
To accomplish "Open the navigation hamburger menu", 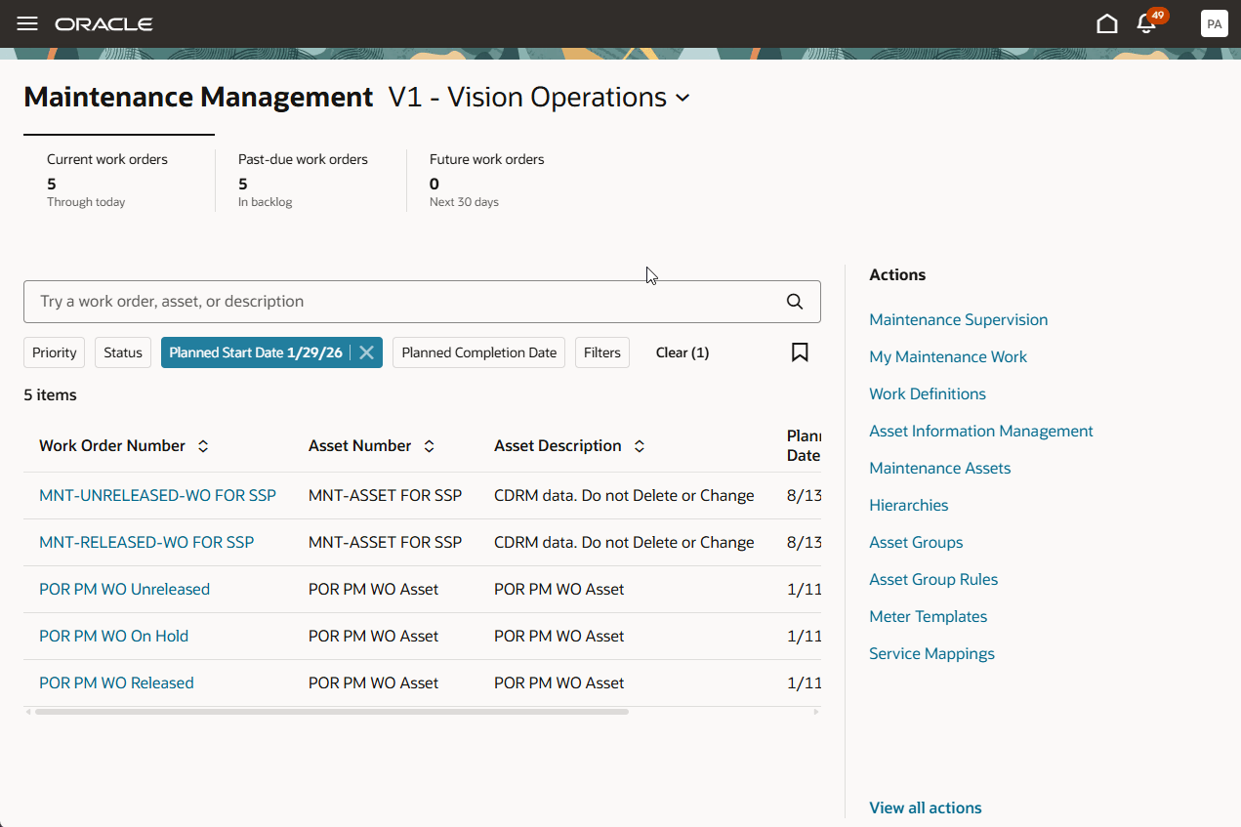I will (26, 22).
